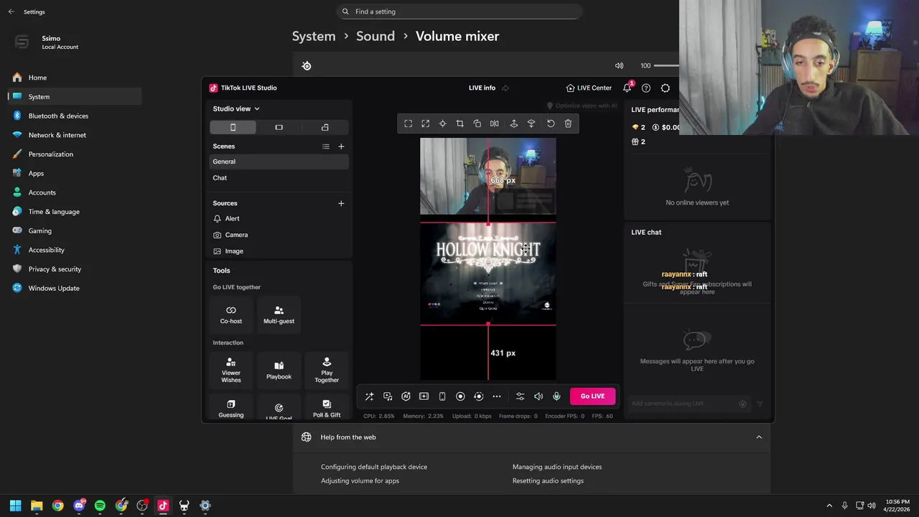Select the Chat scene
Viewport: 919px width, 517px height.
click(x=279, y=178)
